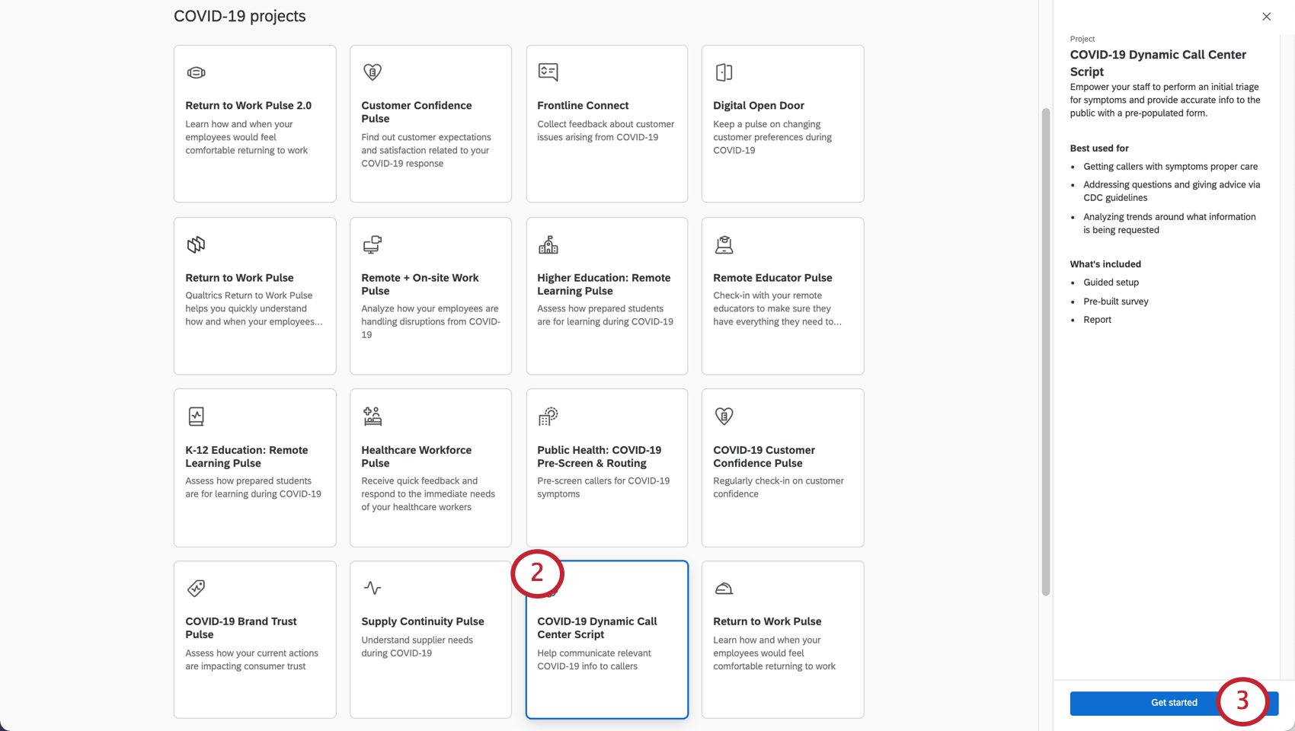Click the What's included heading

pyautogui.click(x=1105, y=264)
